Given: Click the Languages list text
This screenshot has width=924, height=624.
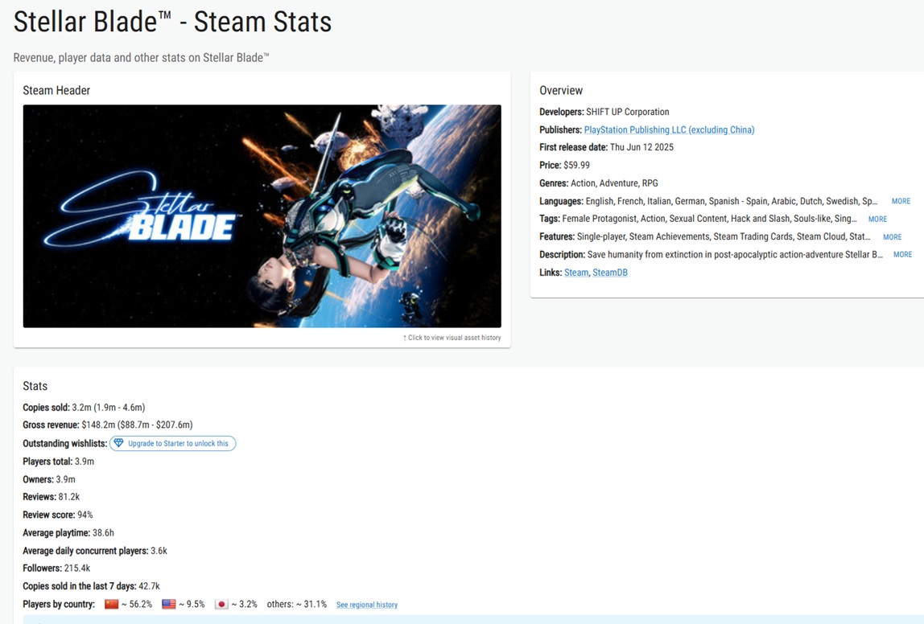Looking at the screenshot, I should (x=732, y=201).
